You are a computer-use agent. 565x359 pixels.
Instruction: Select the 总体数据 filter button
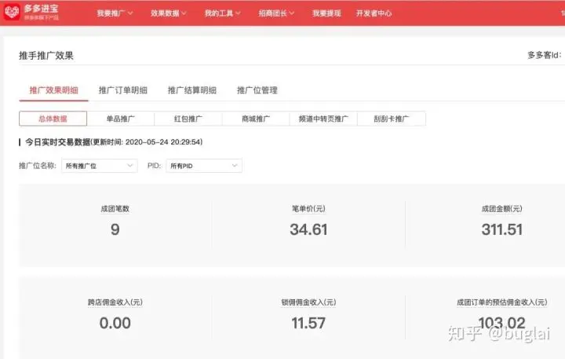(x=53, y=119)
